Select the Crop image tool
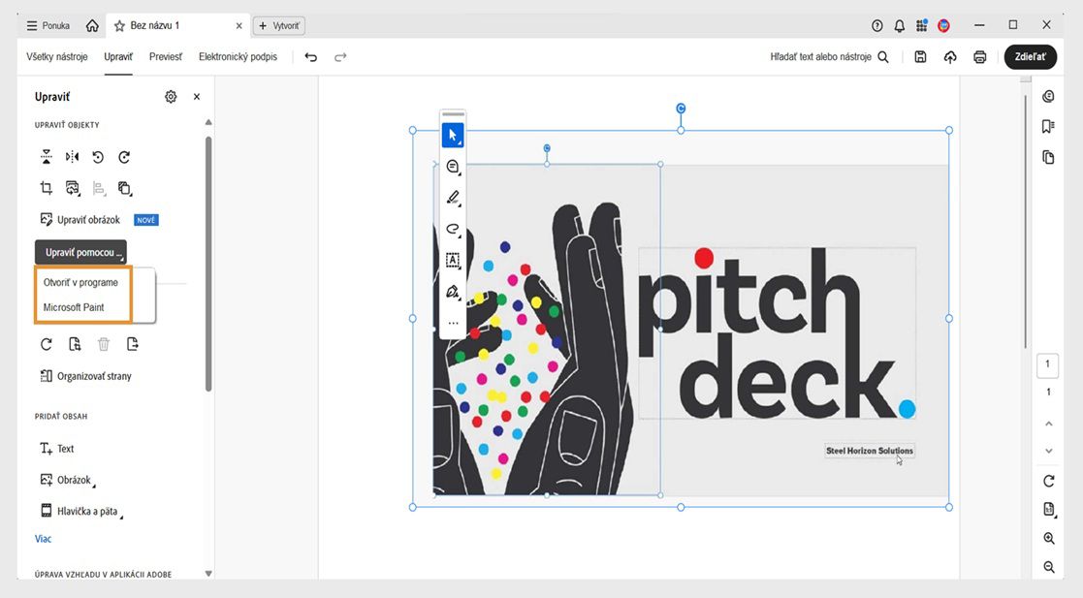The width and height of the screenshot is (1083, 598). [47, 188]
